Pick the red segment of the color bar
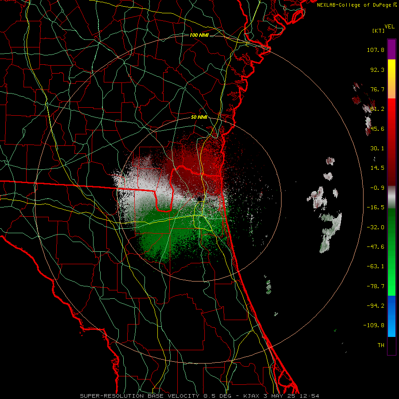 pyautogui.click(x=391, y=142)
